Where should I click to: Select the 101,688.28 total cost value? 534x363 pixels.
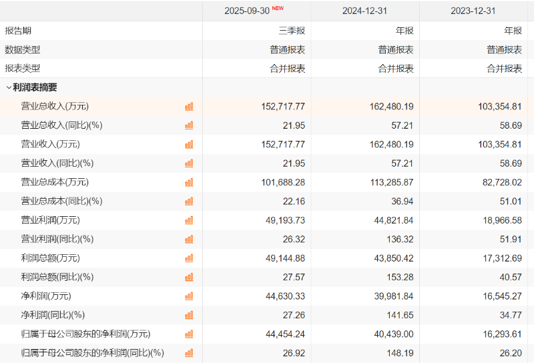tap(283, 183)
